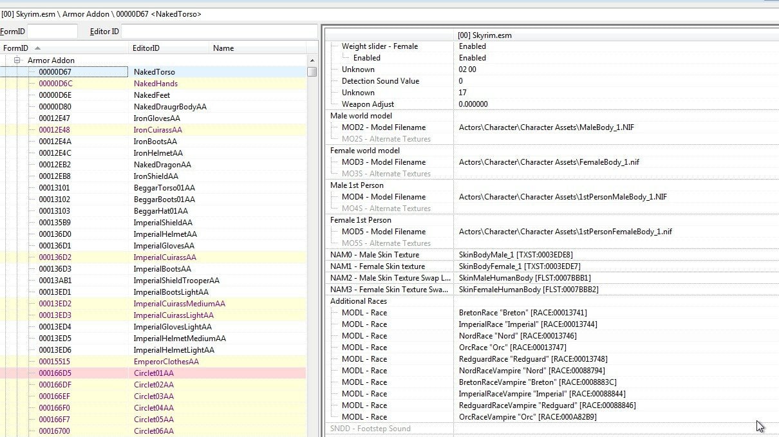Select the Weight slider - Female row
The height and width of the screenshot is (437, 779).
click(552, 46)
